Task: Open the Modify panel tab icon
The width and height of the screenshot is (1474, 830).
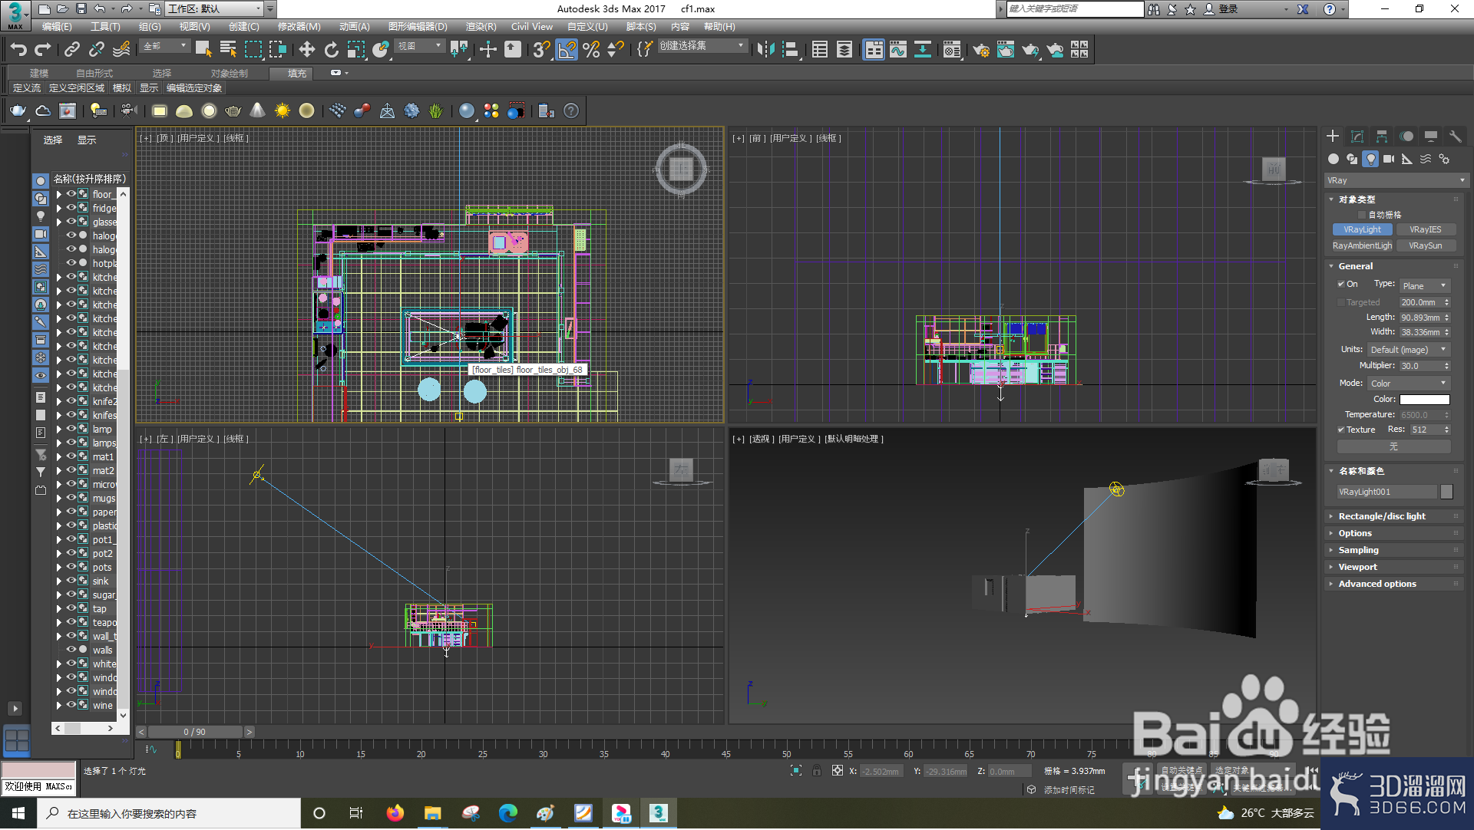Action: coord(1357,136)
